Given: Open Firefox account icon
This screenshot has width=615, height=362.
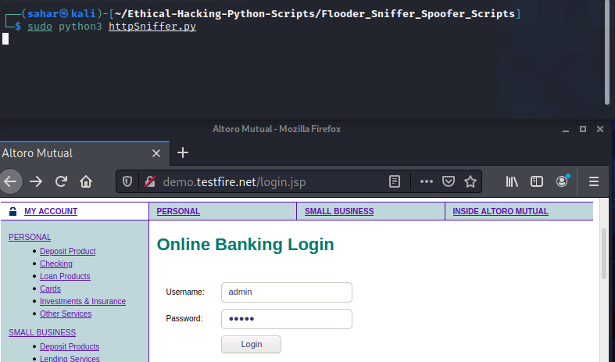Looking at the screenshot, I should pyautogui.click(x=562, y=181).
